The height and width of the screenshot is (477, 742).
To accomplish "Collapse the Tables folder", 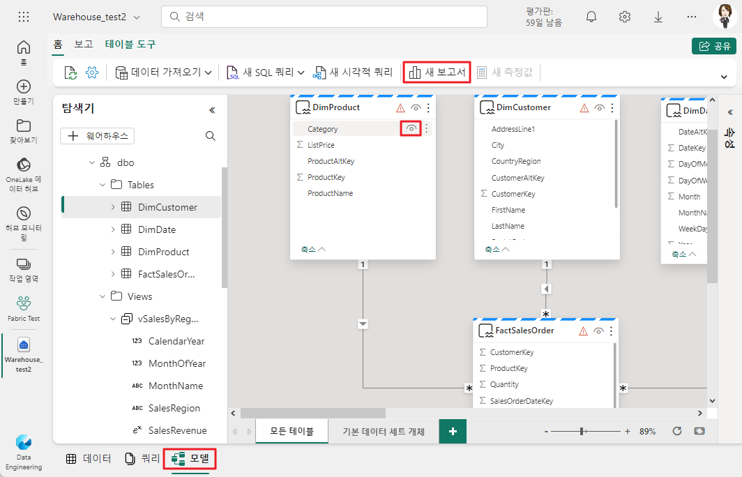I will 103,185.
